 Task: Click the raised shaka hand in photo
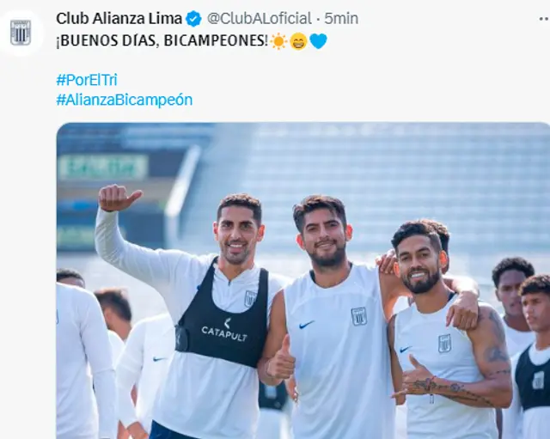coord(119,198)
